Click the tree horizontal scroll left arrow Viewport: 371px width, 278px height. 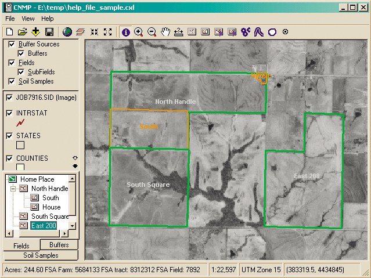[x=9, y=233]
